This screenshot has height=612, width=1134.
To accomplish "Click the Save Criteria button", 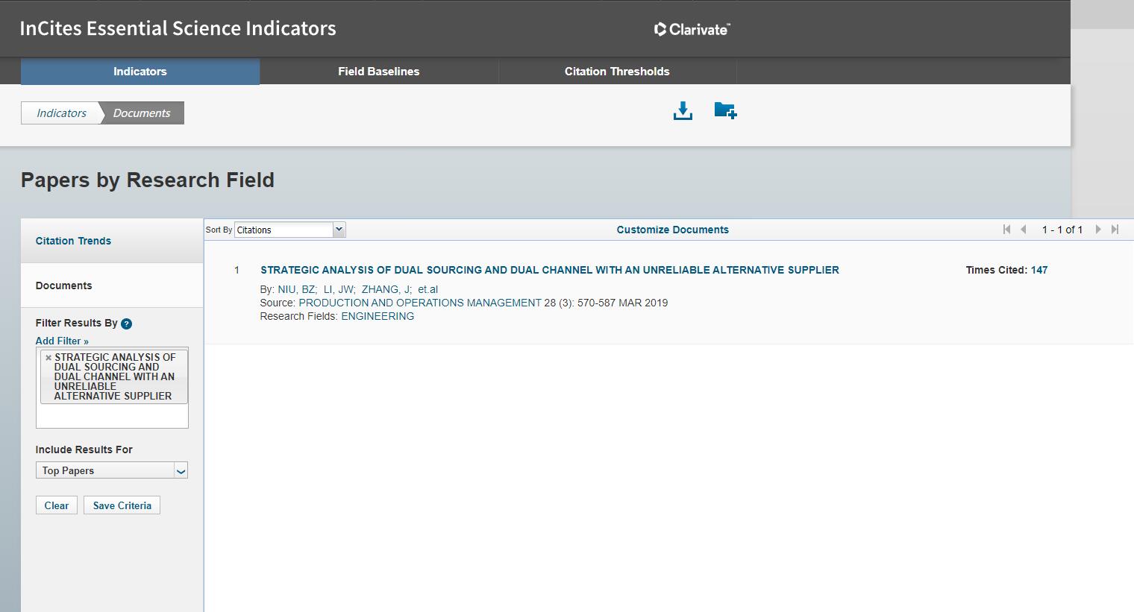I will 122,505.
